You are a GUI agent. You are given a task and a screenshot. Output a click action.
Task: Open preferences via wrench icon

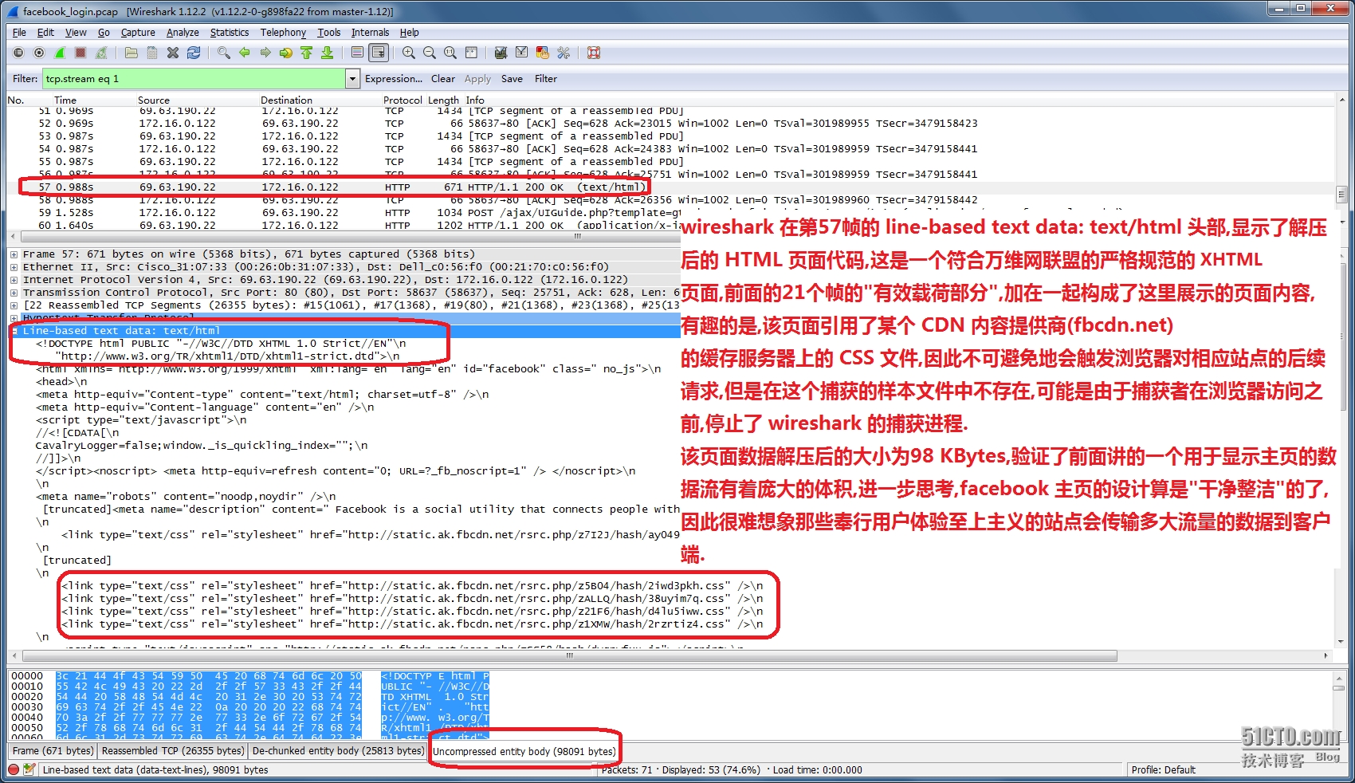tap(564, 53)
